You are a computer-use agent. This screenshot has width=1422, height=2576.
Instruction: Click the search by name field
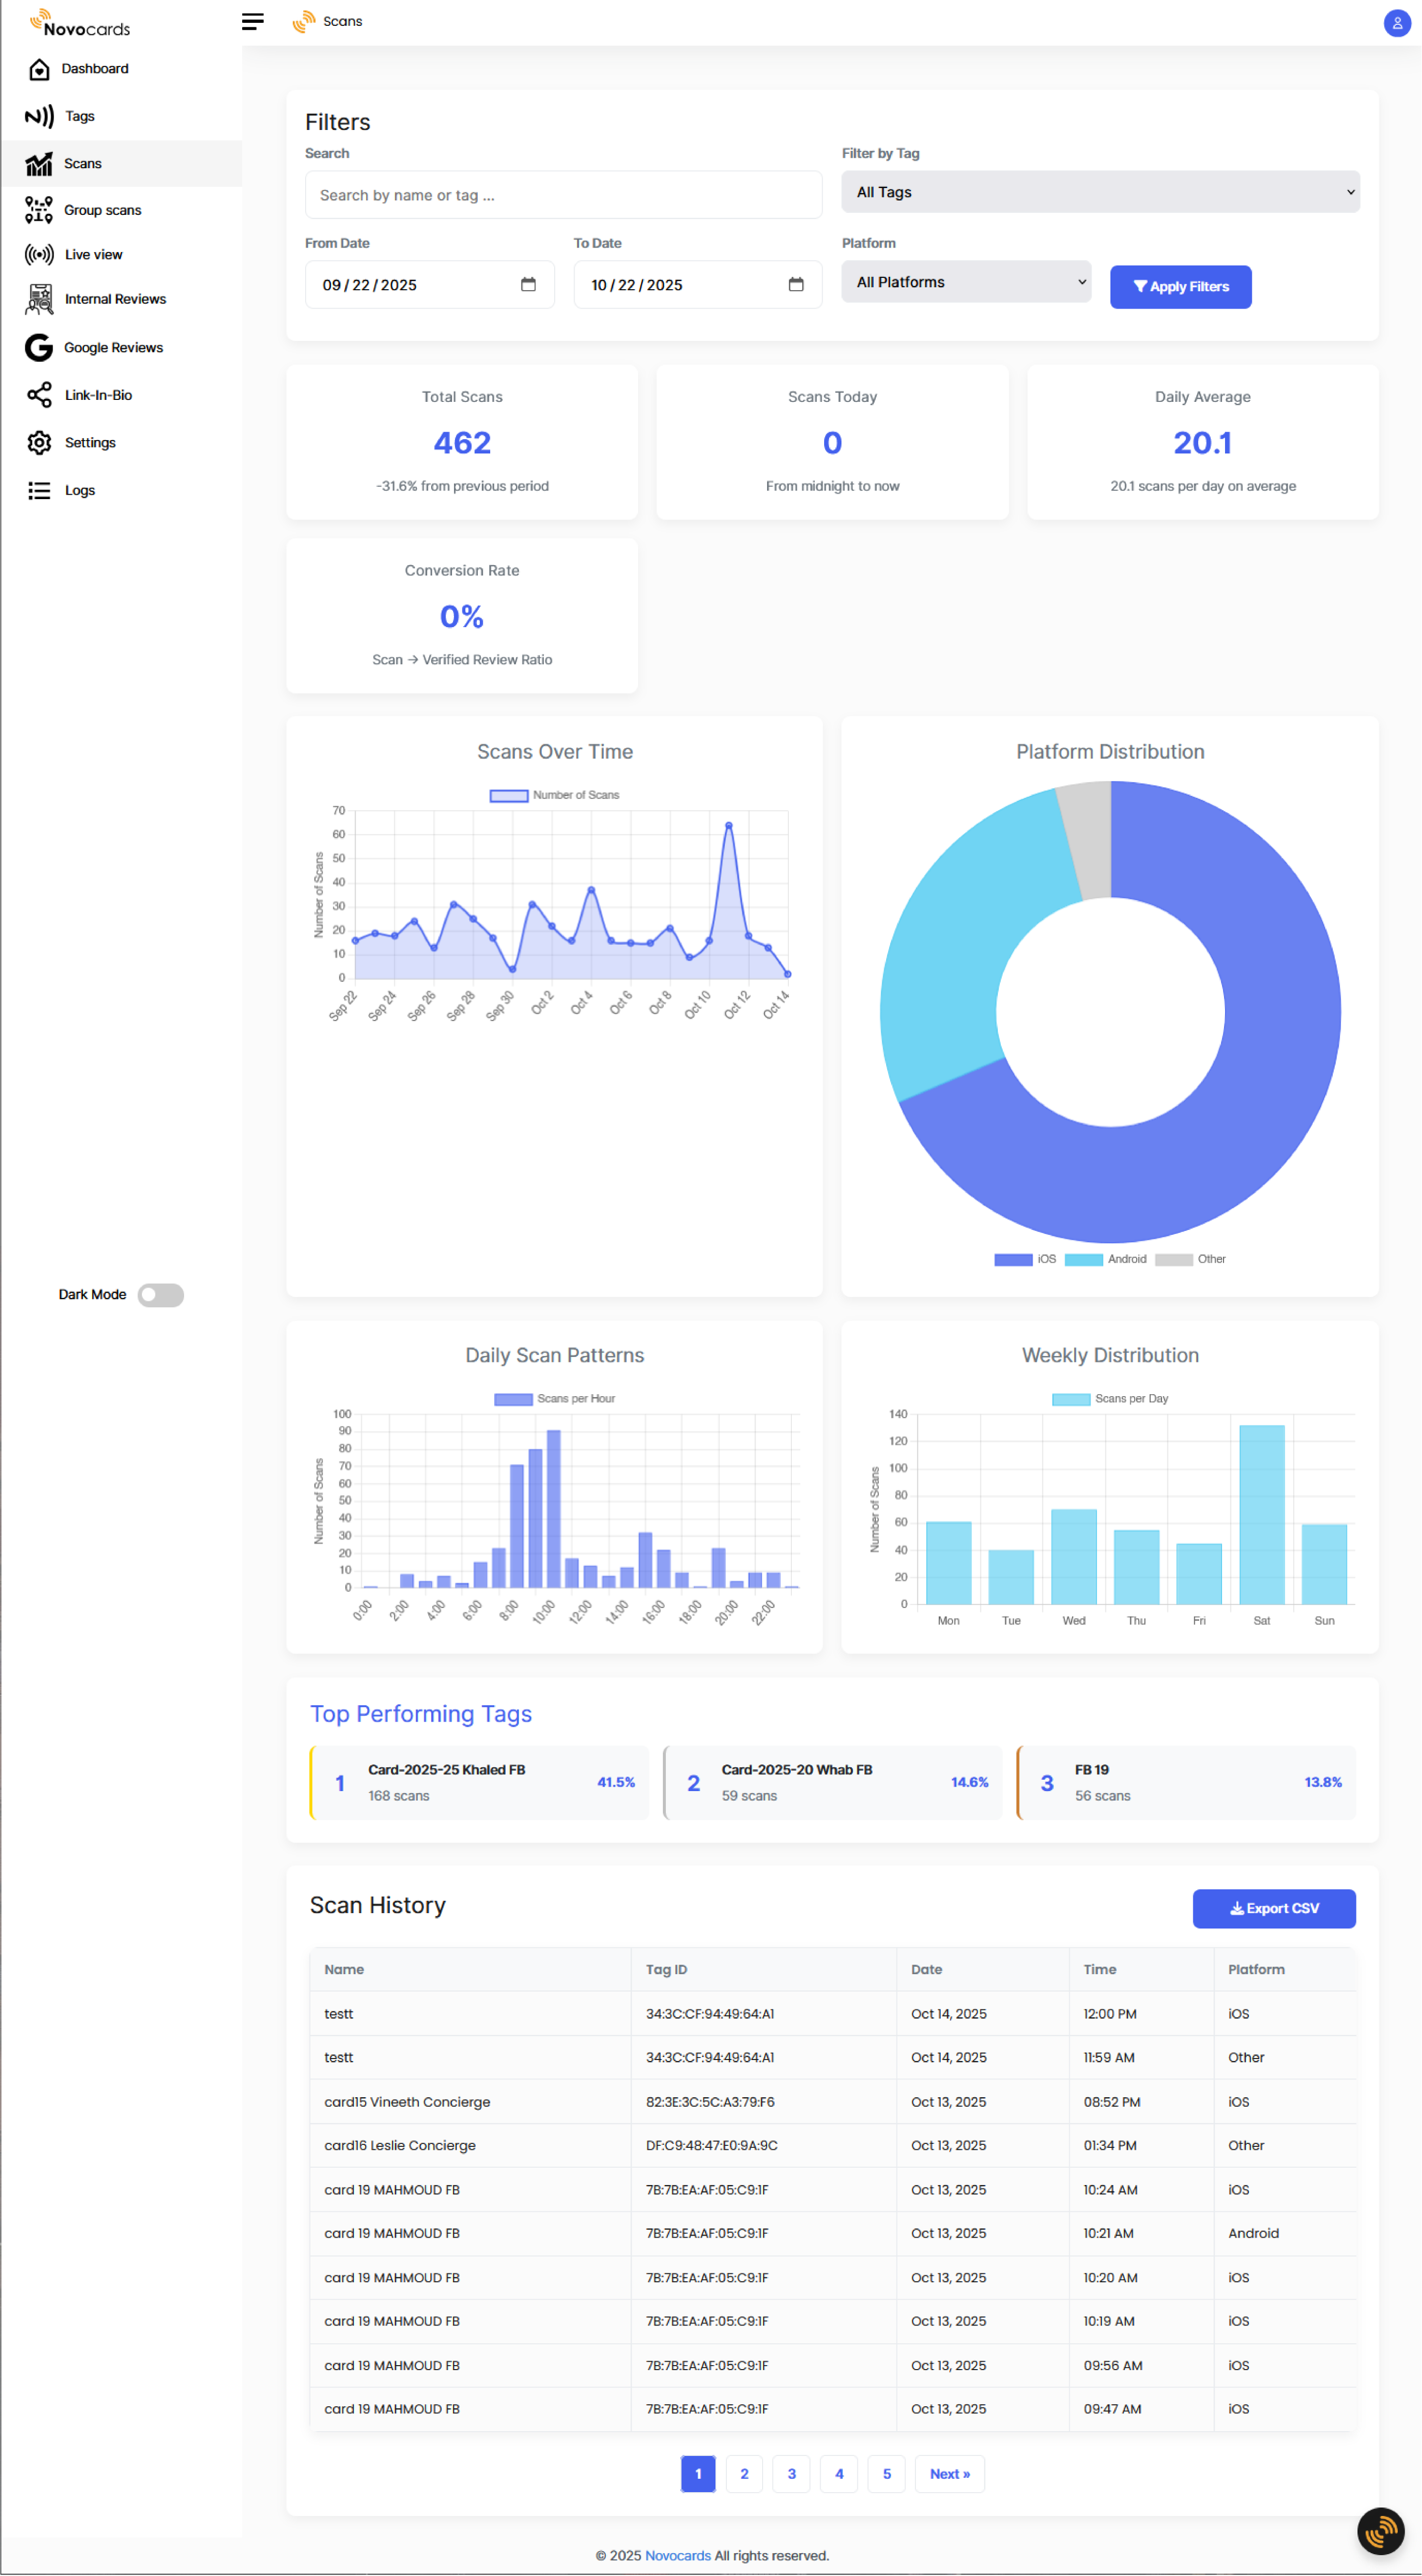click(563, 196)
